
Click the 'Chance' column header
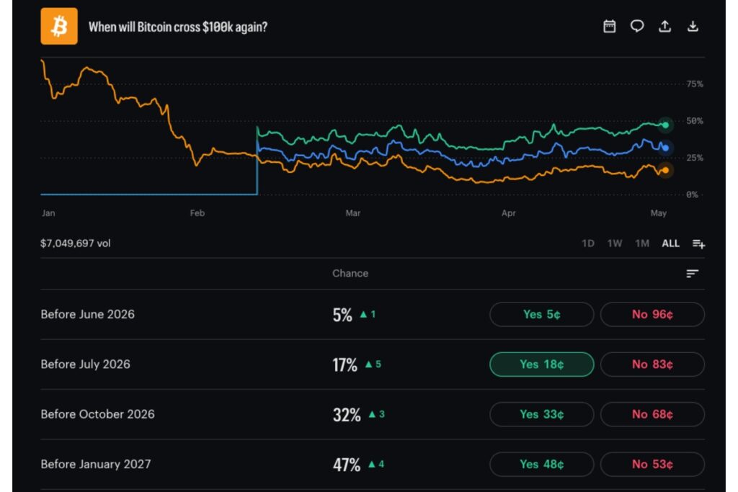tap(350, 273)
